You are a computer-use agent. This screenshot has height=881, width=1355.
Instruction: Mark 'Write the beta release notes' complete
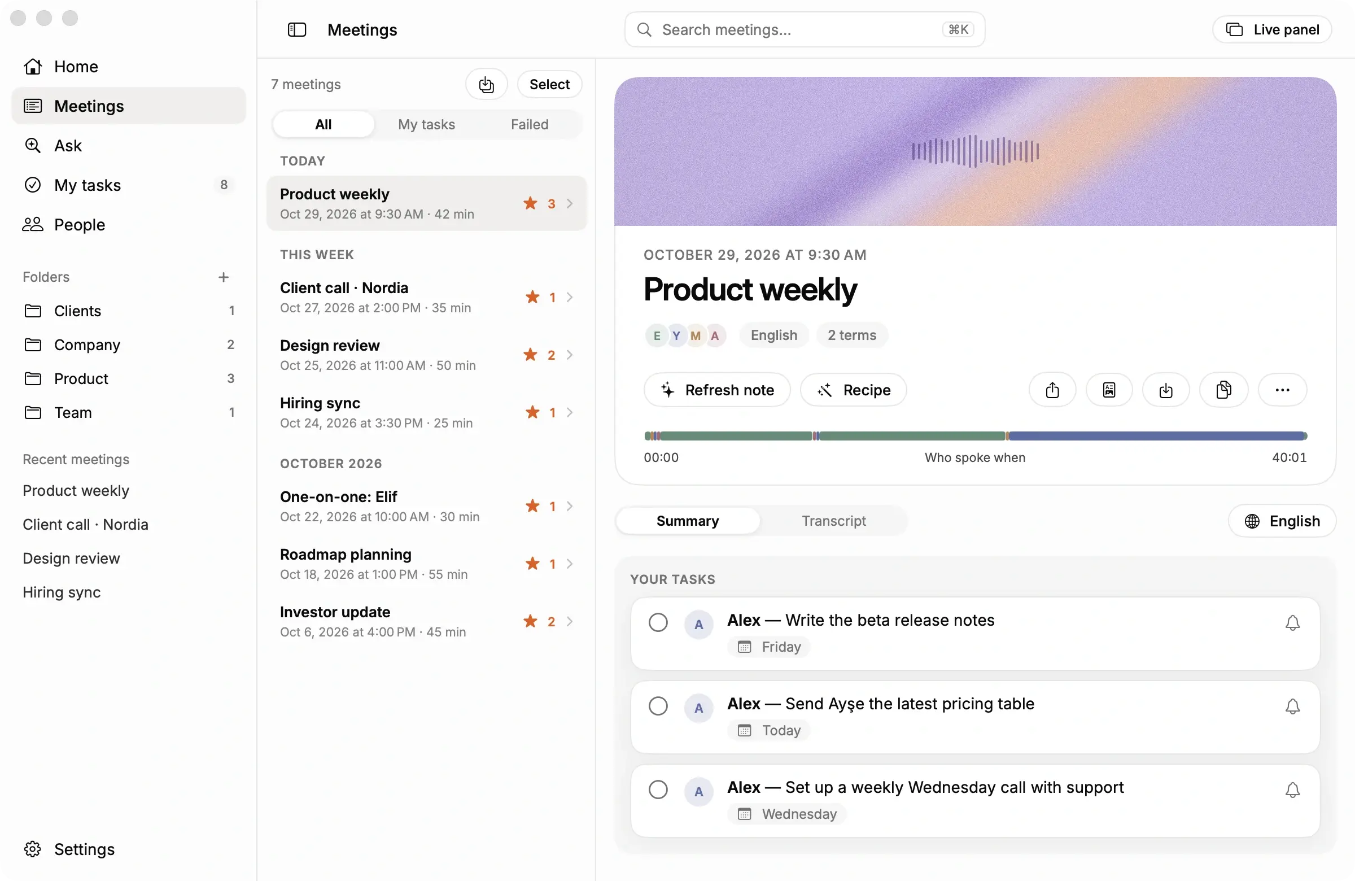click(658, 622)
